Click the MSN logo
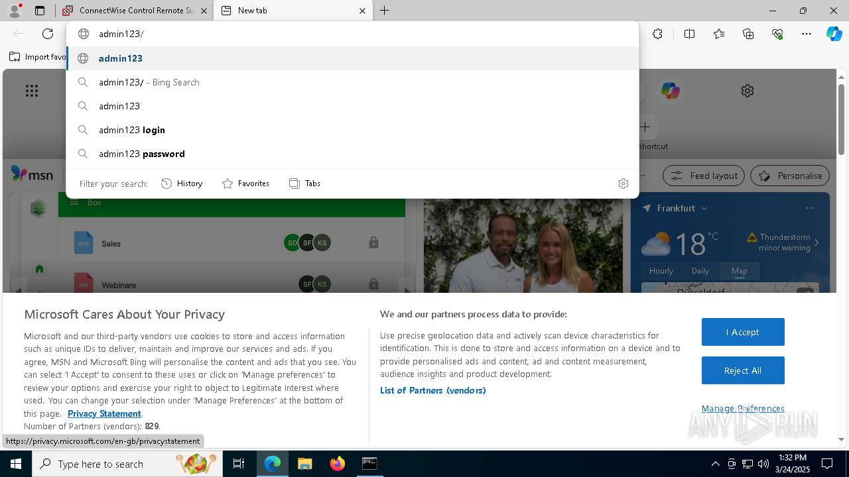This screenshot has width=849, height=477. [x=32, y=174]
